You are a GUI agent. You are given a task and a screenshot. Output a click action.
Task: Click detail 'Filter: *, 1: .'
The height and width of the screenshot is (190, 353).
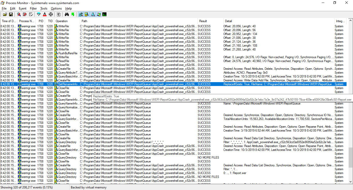click(230, 169)
